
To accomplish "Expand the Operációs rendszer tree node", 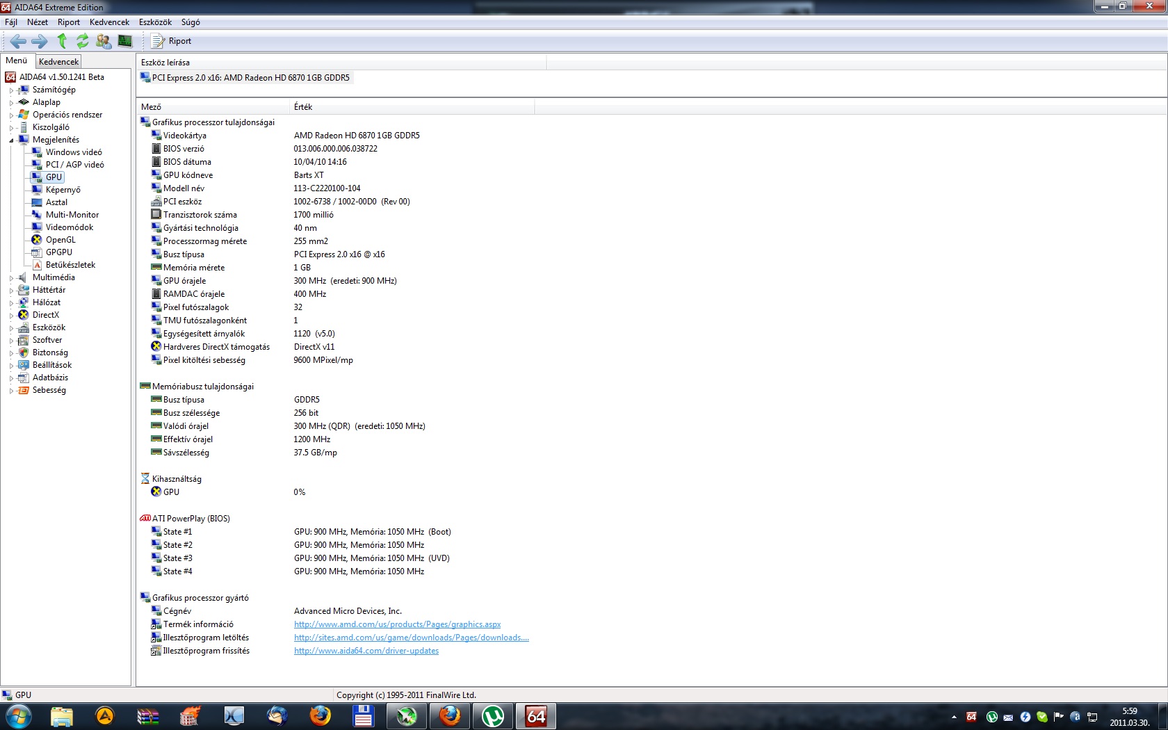I will 11,115.
